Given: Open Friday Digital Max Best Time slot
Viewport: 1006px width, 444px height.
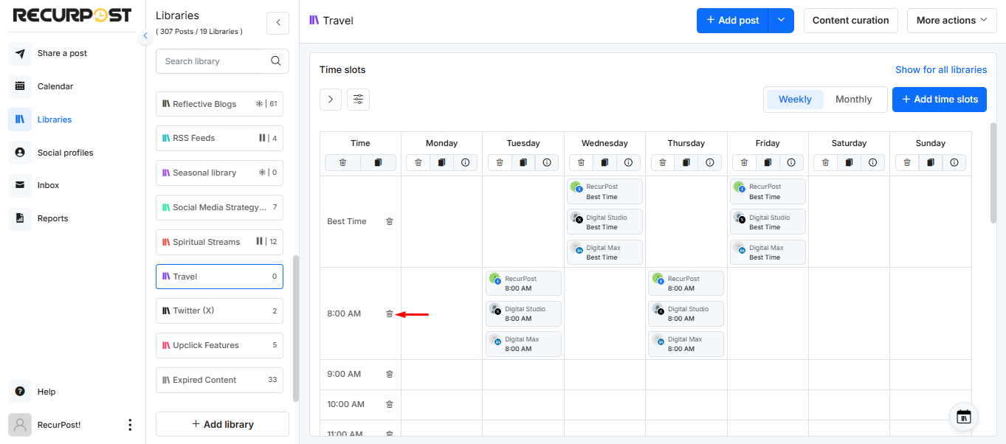Looking at the screenshot, I should 768,252.
